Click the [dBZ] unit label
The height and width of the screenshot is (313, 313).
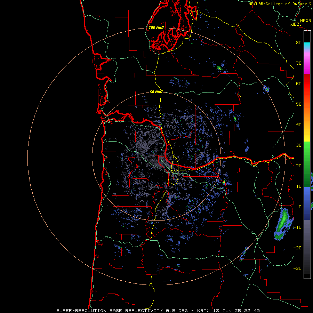pyautogui.click(x=295, y=24)
